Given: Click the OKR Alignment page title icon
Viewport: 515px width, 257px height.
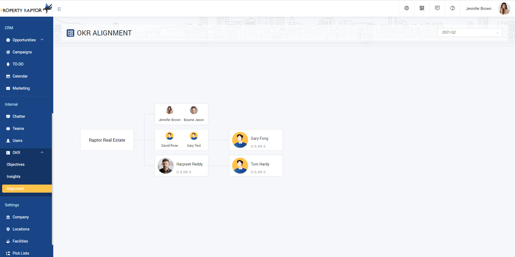Looking at the screenshot, I should pyautogui.click(x=70, y=33).
